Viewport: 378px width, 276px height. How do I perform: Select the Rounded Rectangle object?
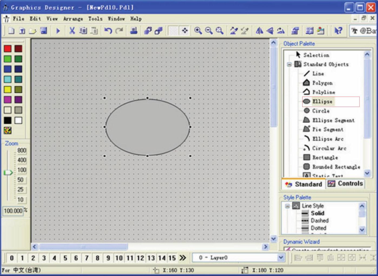(x=336, y=167)
